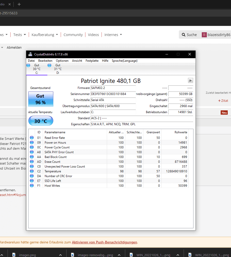Expand the Tests dropdown in site navigation

point(19,35)
